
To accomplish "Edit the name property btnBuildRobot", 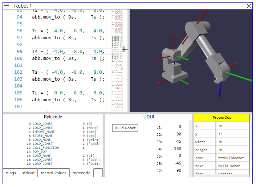I will (232, 158).
